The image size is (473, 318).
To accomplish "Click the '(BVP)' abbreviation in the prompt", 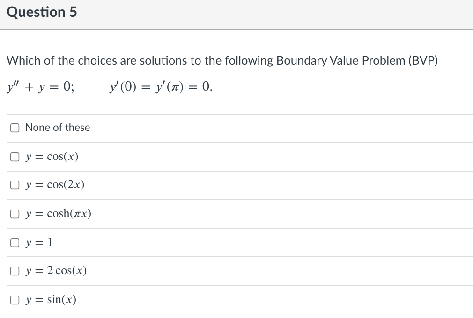I will pyautogui.click(x=423, y=61).
